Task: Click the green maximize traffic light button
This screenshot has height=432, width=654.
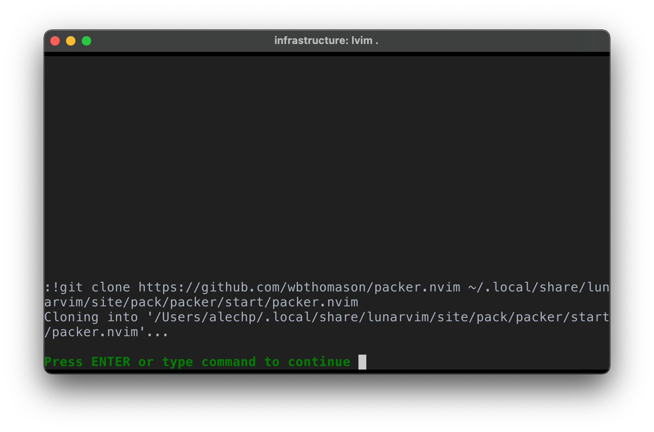Action: [x=86, y=40]
